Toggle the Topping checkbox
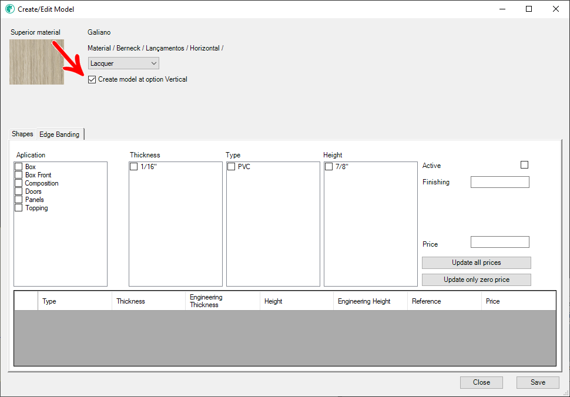570x397 pixels. point(19,208)
